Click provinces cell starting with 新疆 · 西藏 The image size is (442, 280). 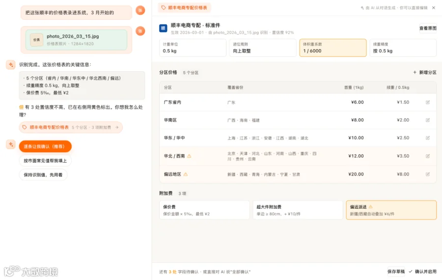point(264,174)
